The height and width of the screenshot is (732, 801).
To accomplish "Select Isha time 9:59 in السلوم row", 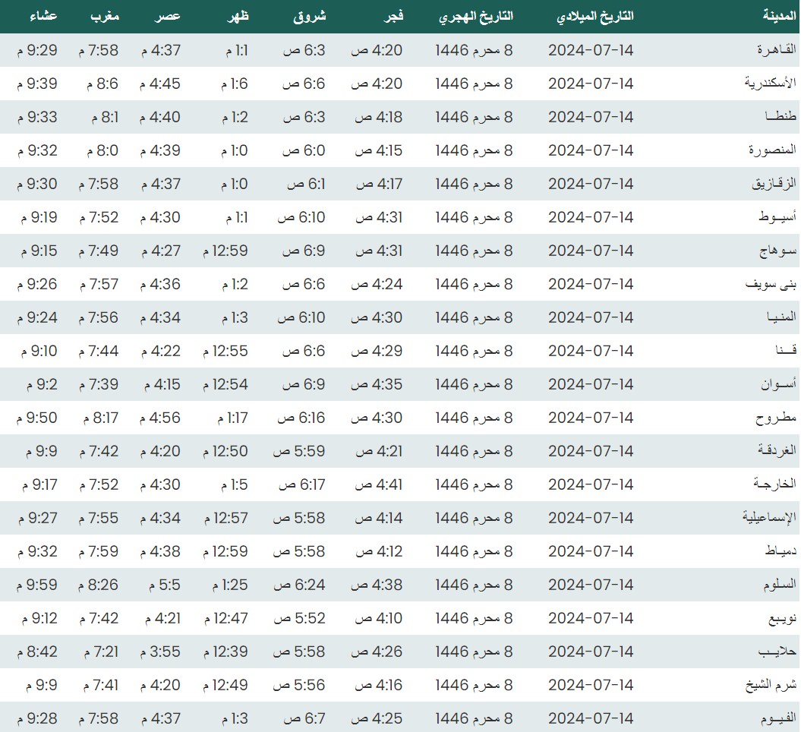I will (x=36, y=585).
